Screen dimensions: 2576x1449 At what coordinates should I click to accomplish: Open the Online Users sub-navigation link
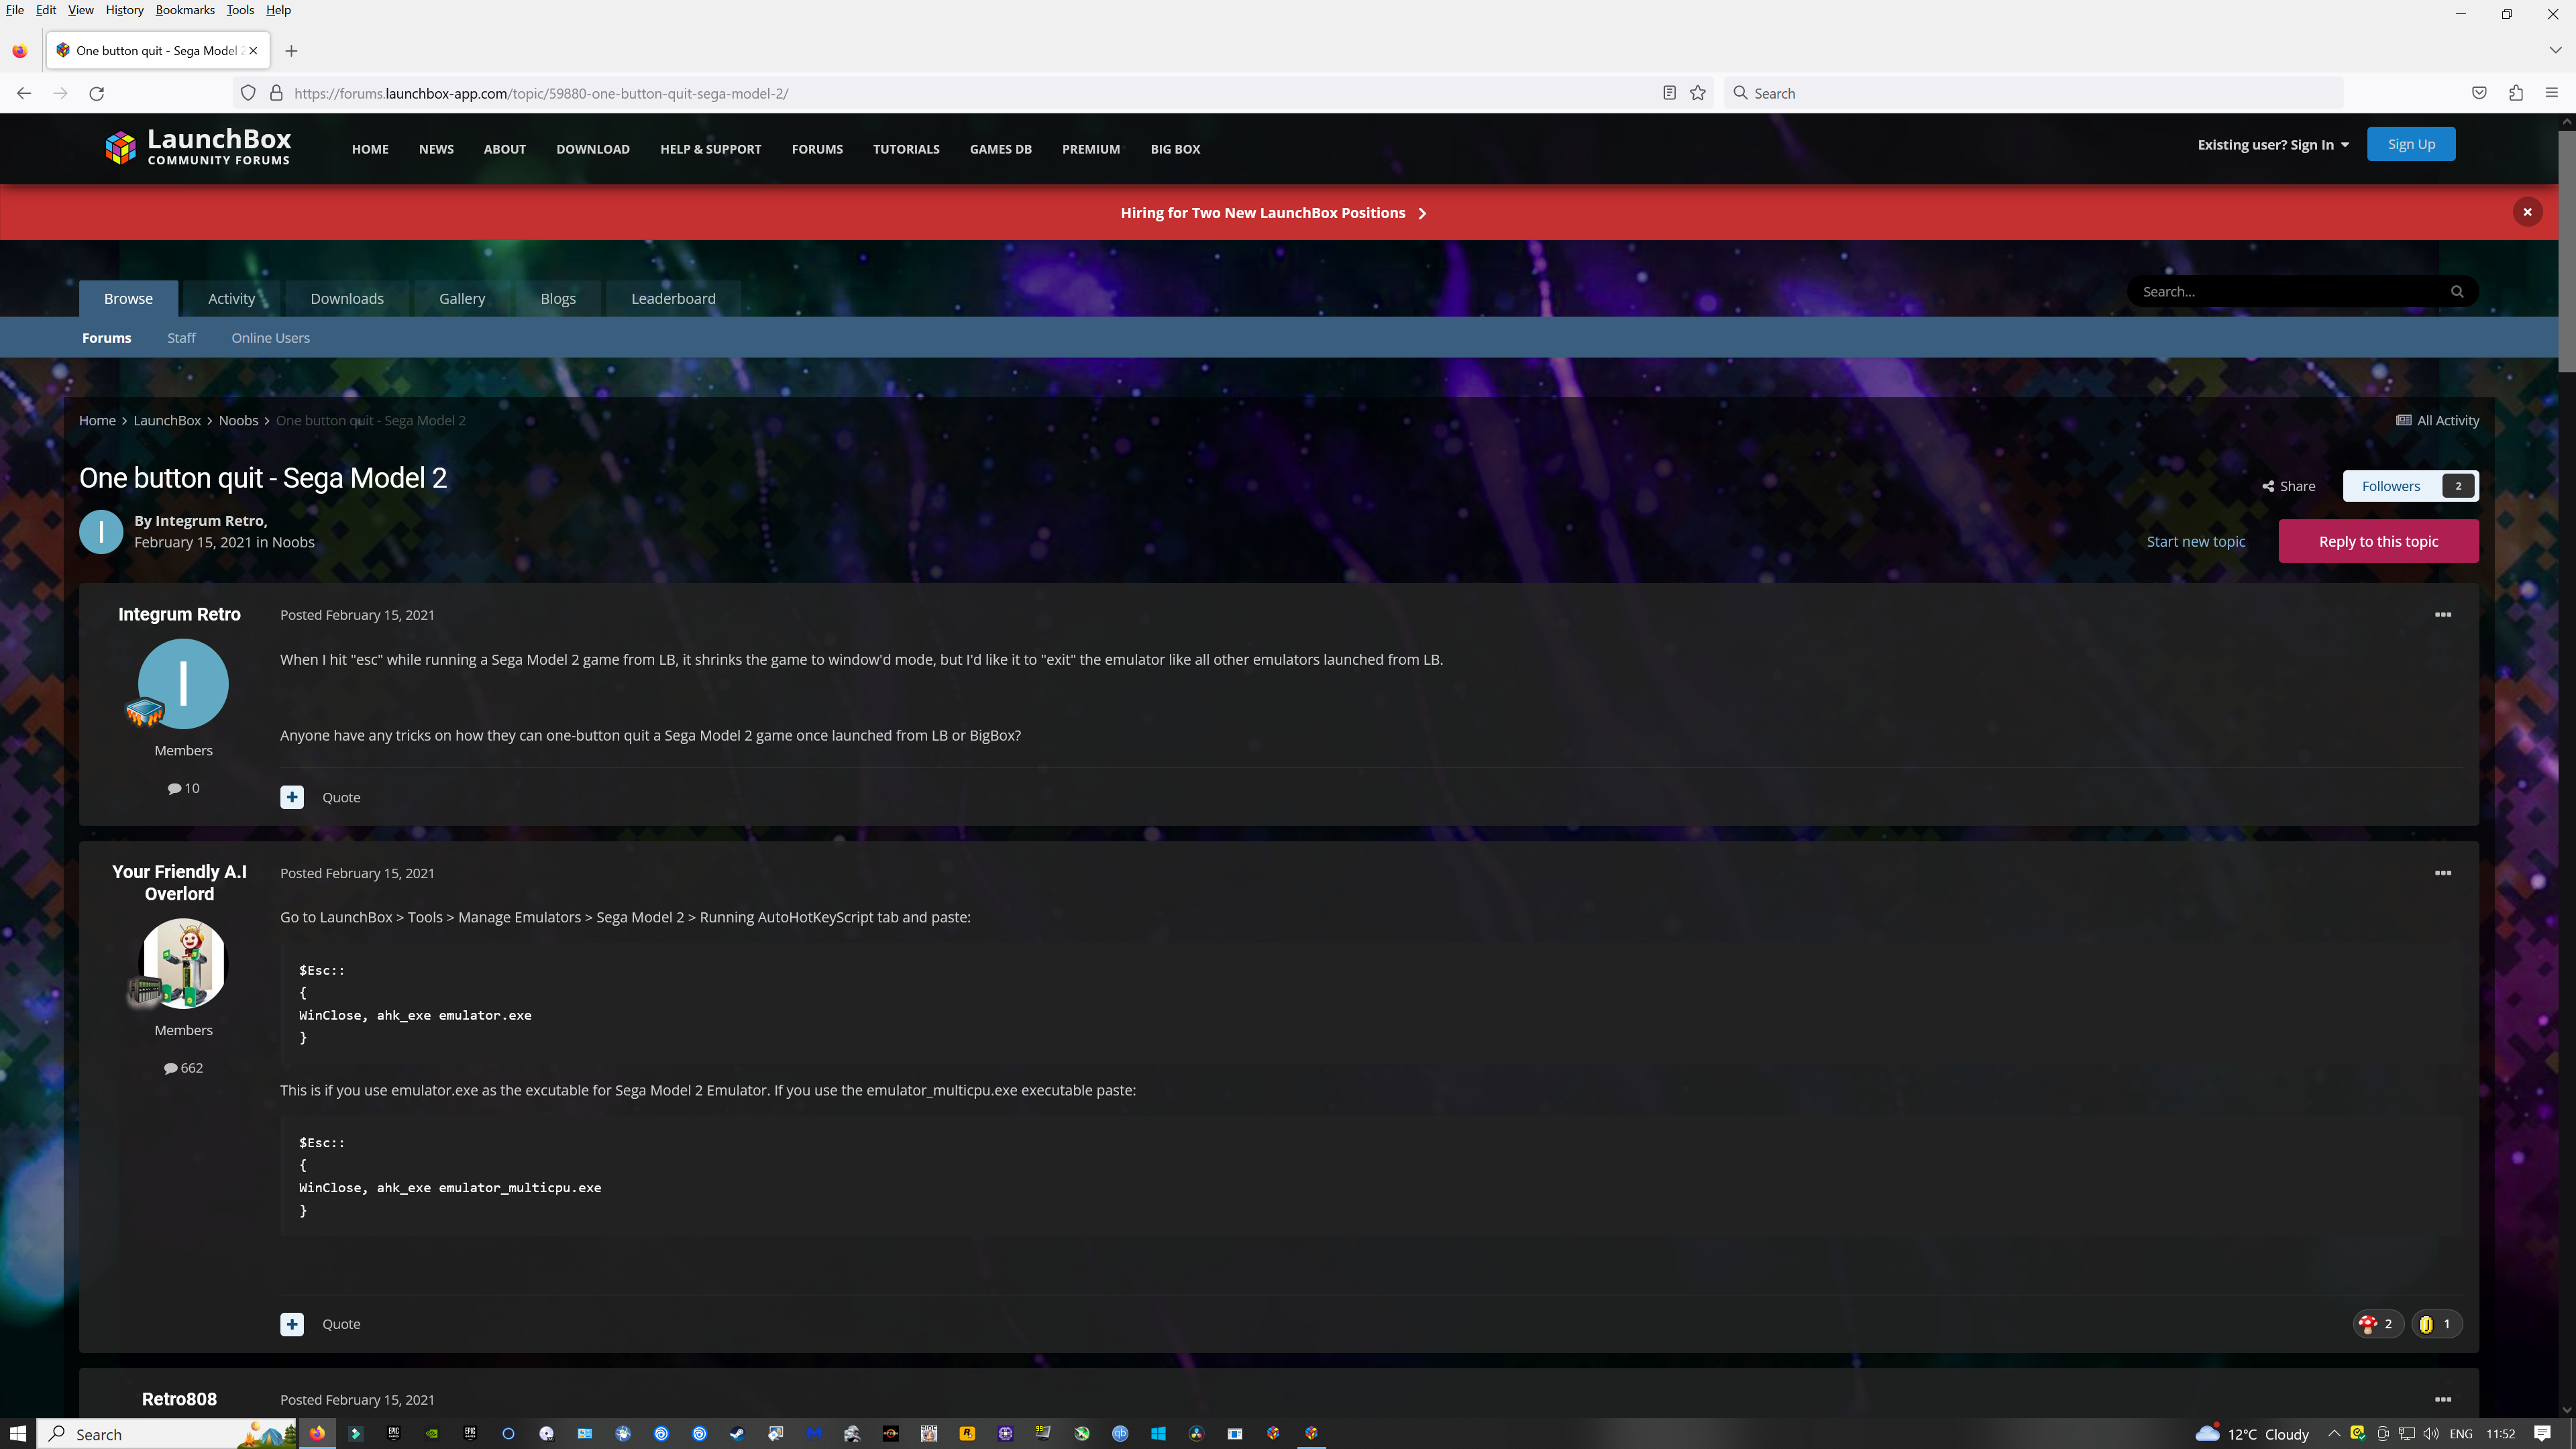[271, 338]
